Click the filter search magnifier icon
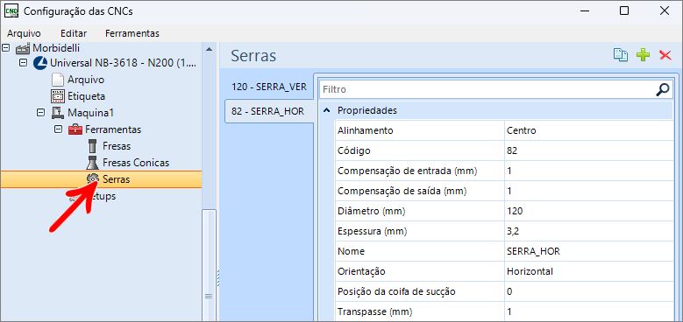683x322 pixels. (662, 89)
